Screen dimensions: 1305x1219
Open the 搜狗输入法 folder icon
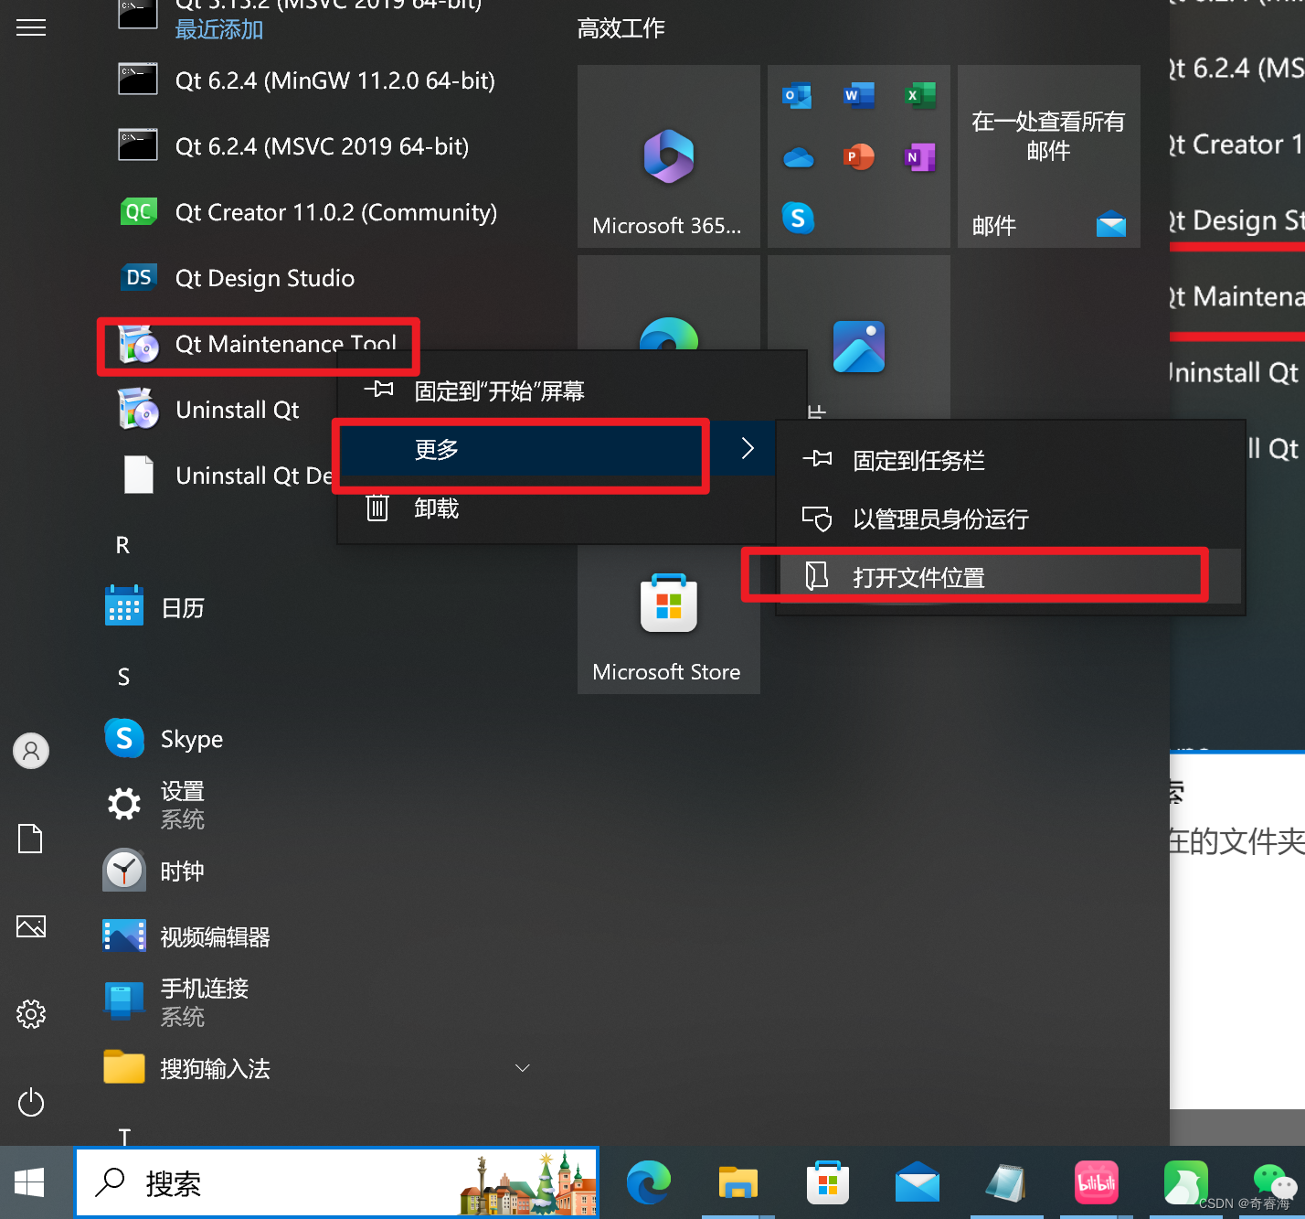[x=124, y=1066]
